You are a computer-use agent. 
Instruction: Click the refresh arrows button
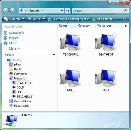68,11
